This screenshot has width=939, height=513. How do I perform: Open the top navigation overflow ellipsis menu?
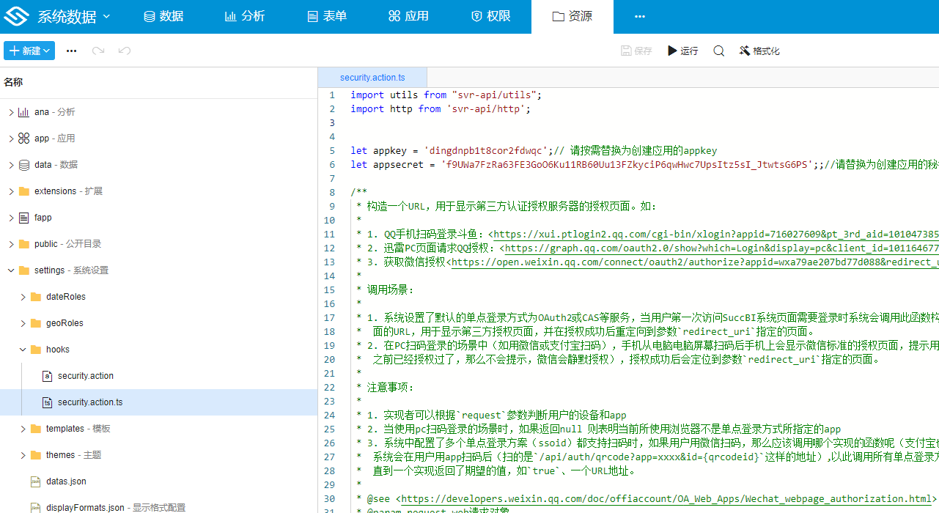coord(640,16)
